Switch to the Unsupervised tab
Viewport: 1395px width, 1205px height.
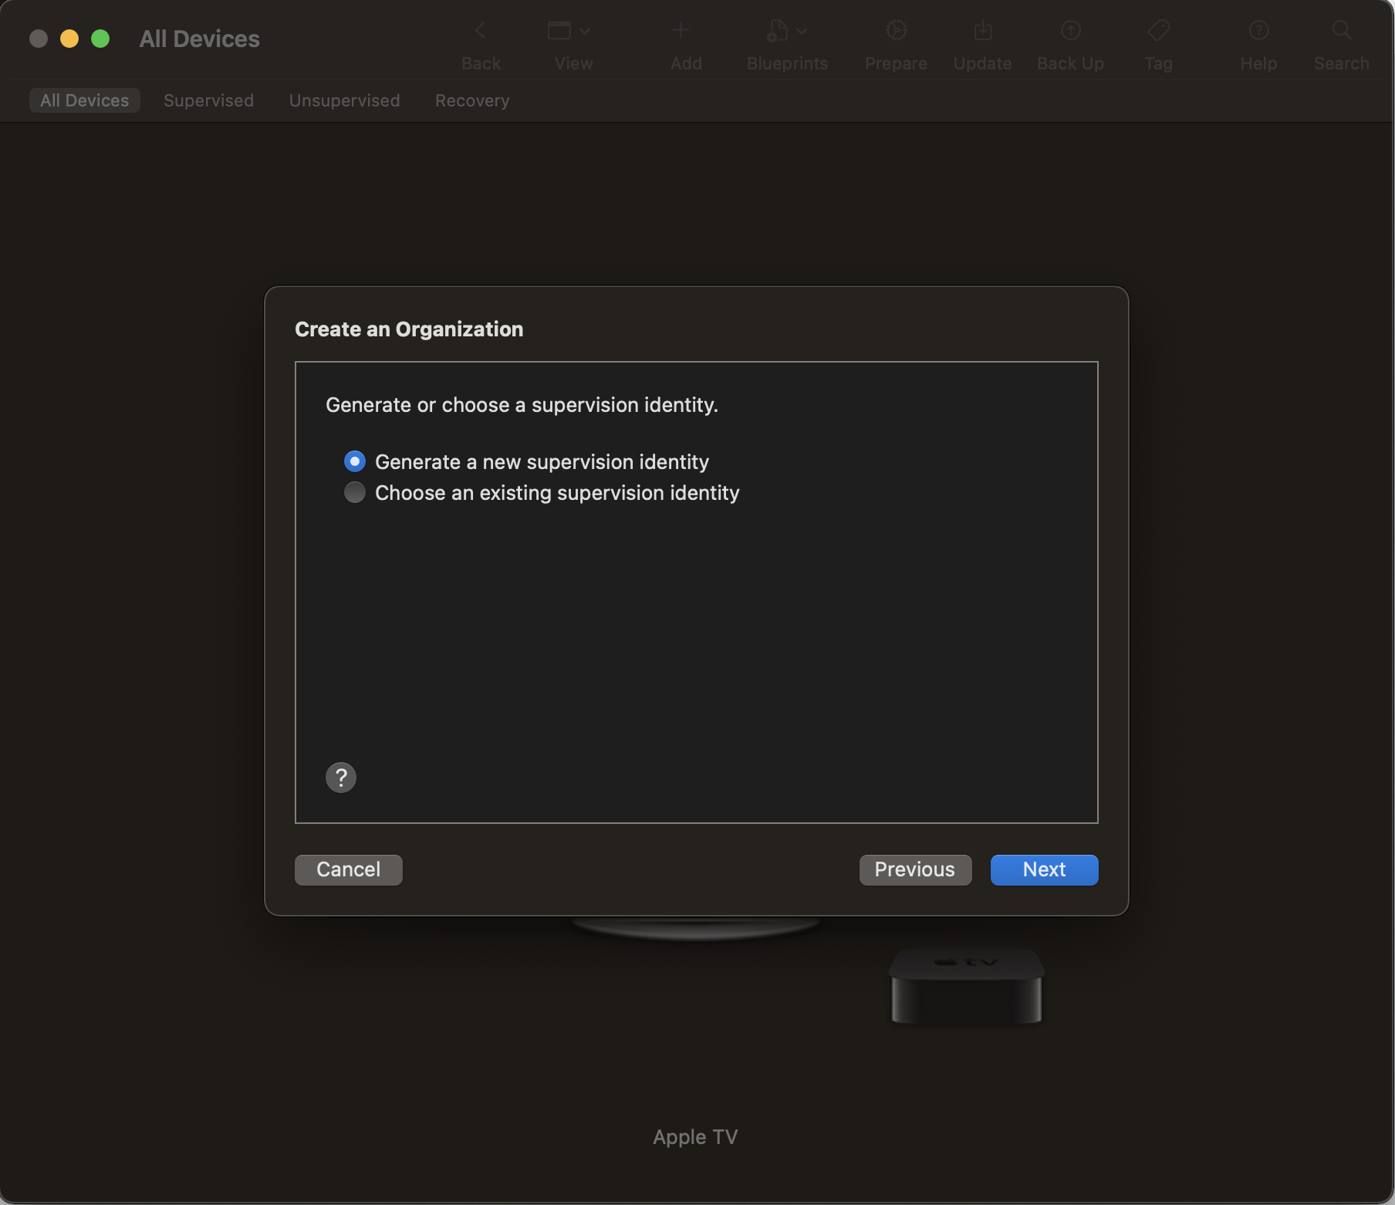tap(344, 100)
